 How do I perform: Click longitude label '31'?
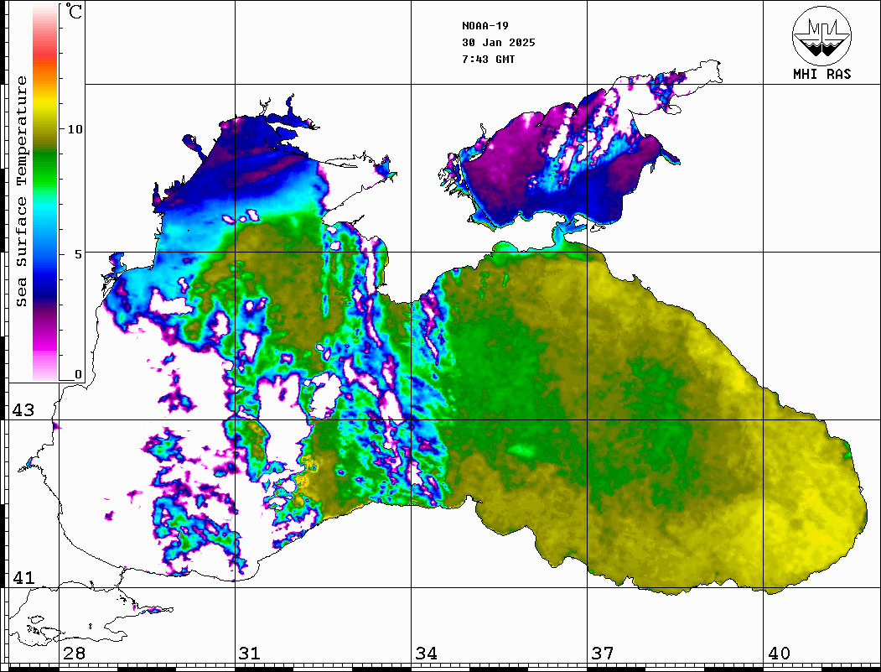point(250,653)
